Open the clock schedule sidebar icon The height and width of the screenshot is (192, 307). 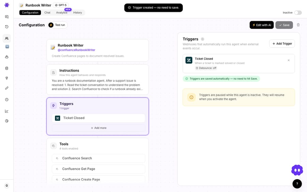7,100
